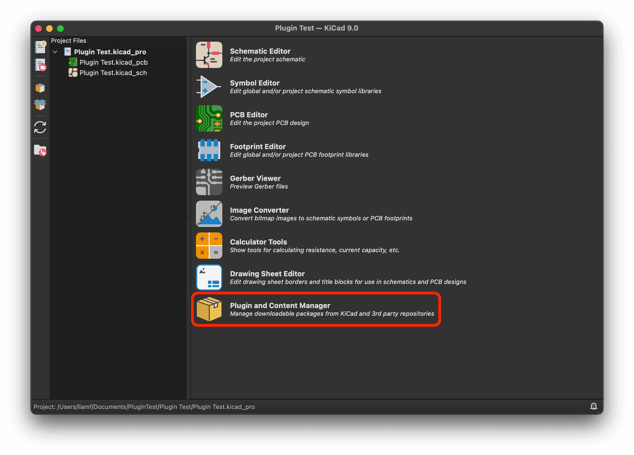Launch the Symbol Editor

click(254, 87)
